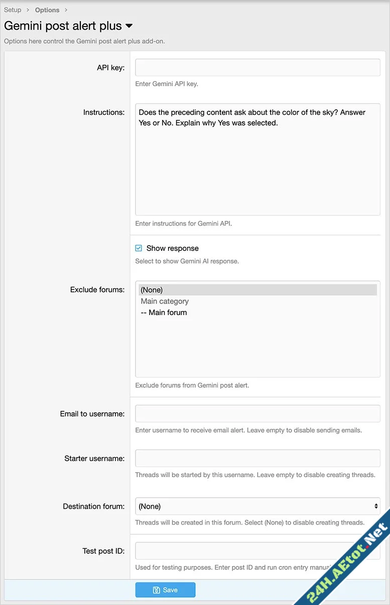Expand the Destination forum selector
The width and height of the screenshot is (390, 605).
point(257,506)
